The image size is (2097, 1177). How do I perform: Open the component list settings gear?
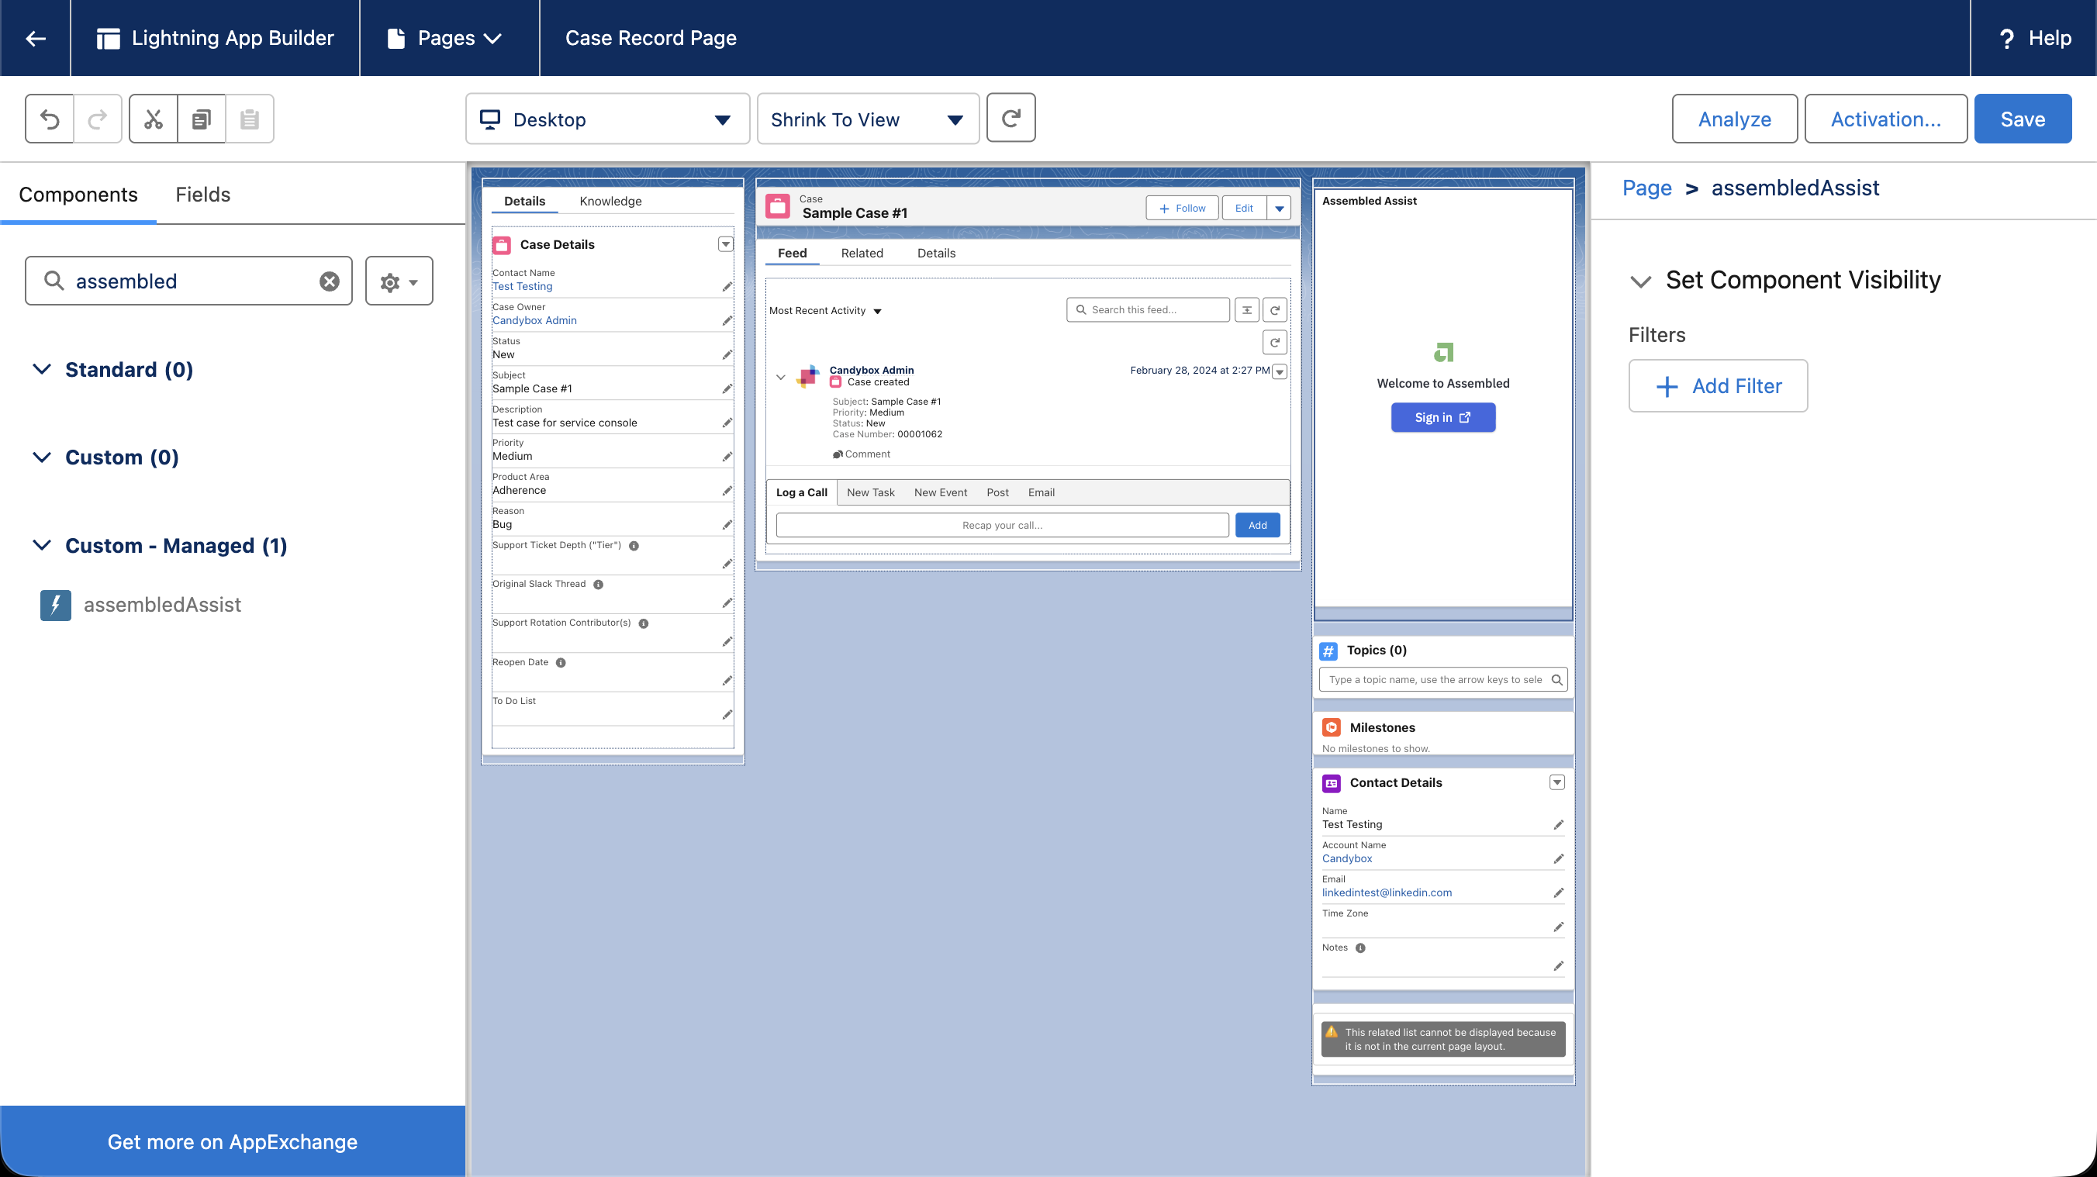coord(399,281)
